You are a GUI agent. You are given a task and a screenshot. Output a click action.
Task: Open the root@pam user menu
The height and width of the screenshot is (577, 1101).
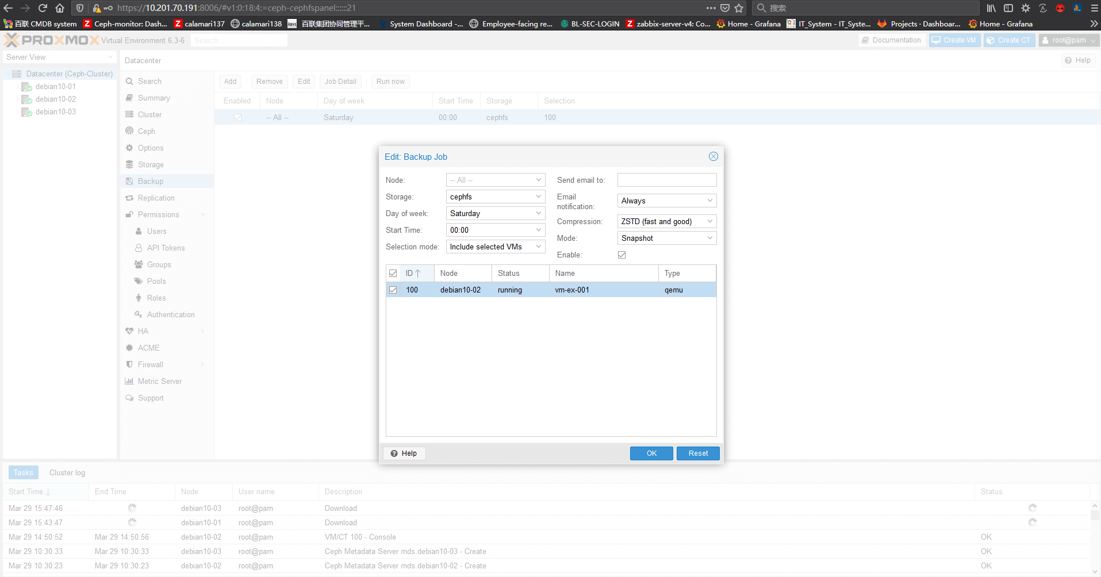[x=1069, y=40]
